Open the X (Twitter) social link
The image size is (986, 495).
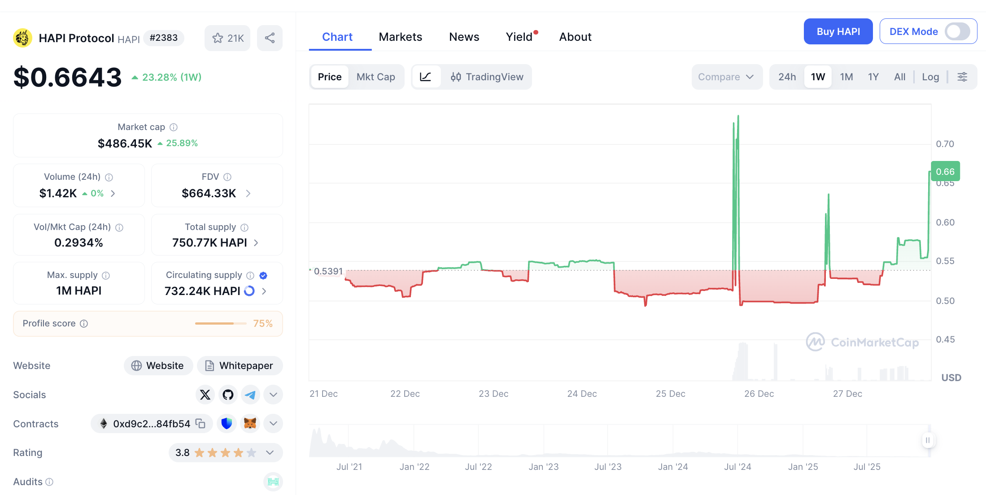point(205,395)
